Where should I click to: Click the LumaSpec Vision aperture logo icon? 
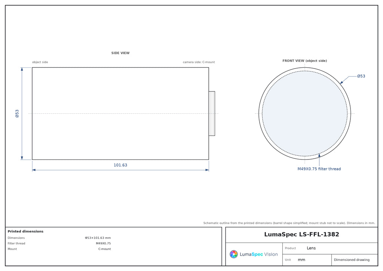[233, 254]
